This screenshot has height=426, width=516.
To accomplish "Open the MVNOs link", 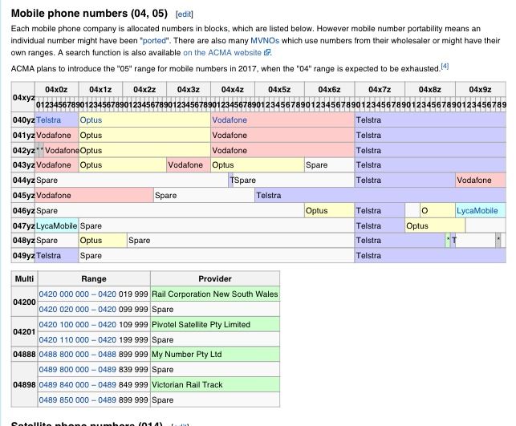I will (x=265, y=40).
